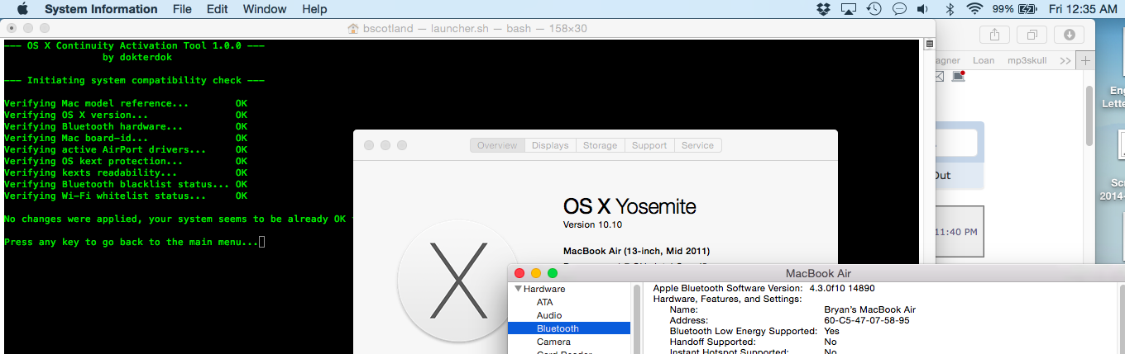
Task: Click 'MacBook Air (13-inch, Mid 2011)' text
Action: 636,251
